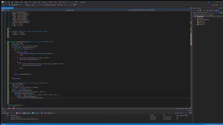The width and height of the screenshot is (223, 125).
Task: Click the CRLF line ending indicator
Action: tap(190, 109)
